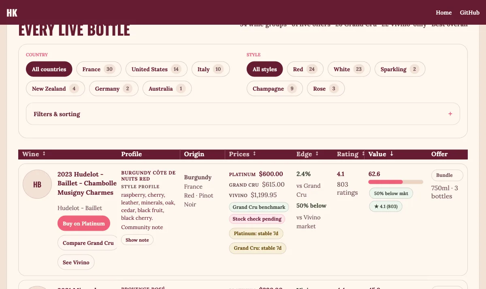The height and width of the screenshot is (289, 486).
Task: Click the Burgundy origin text
Action: [198, 177]
